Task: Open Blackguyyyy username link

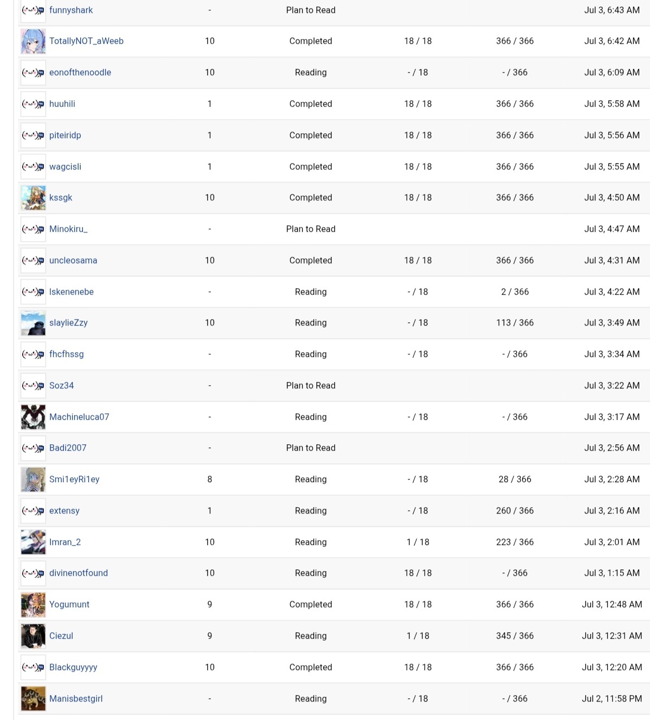Action: tap(73, 667)
